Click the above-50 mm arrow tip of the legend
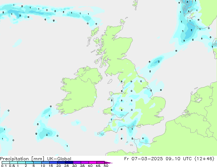The width and height of the screenshot is (217, 167). [x=108, y=163]
